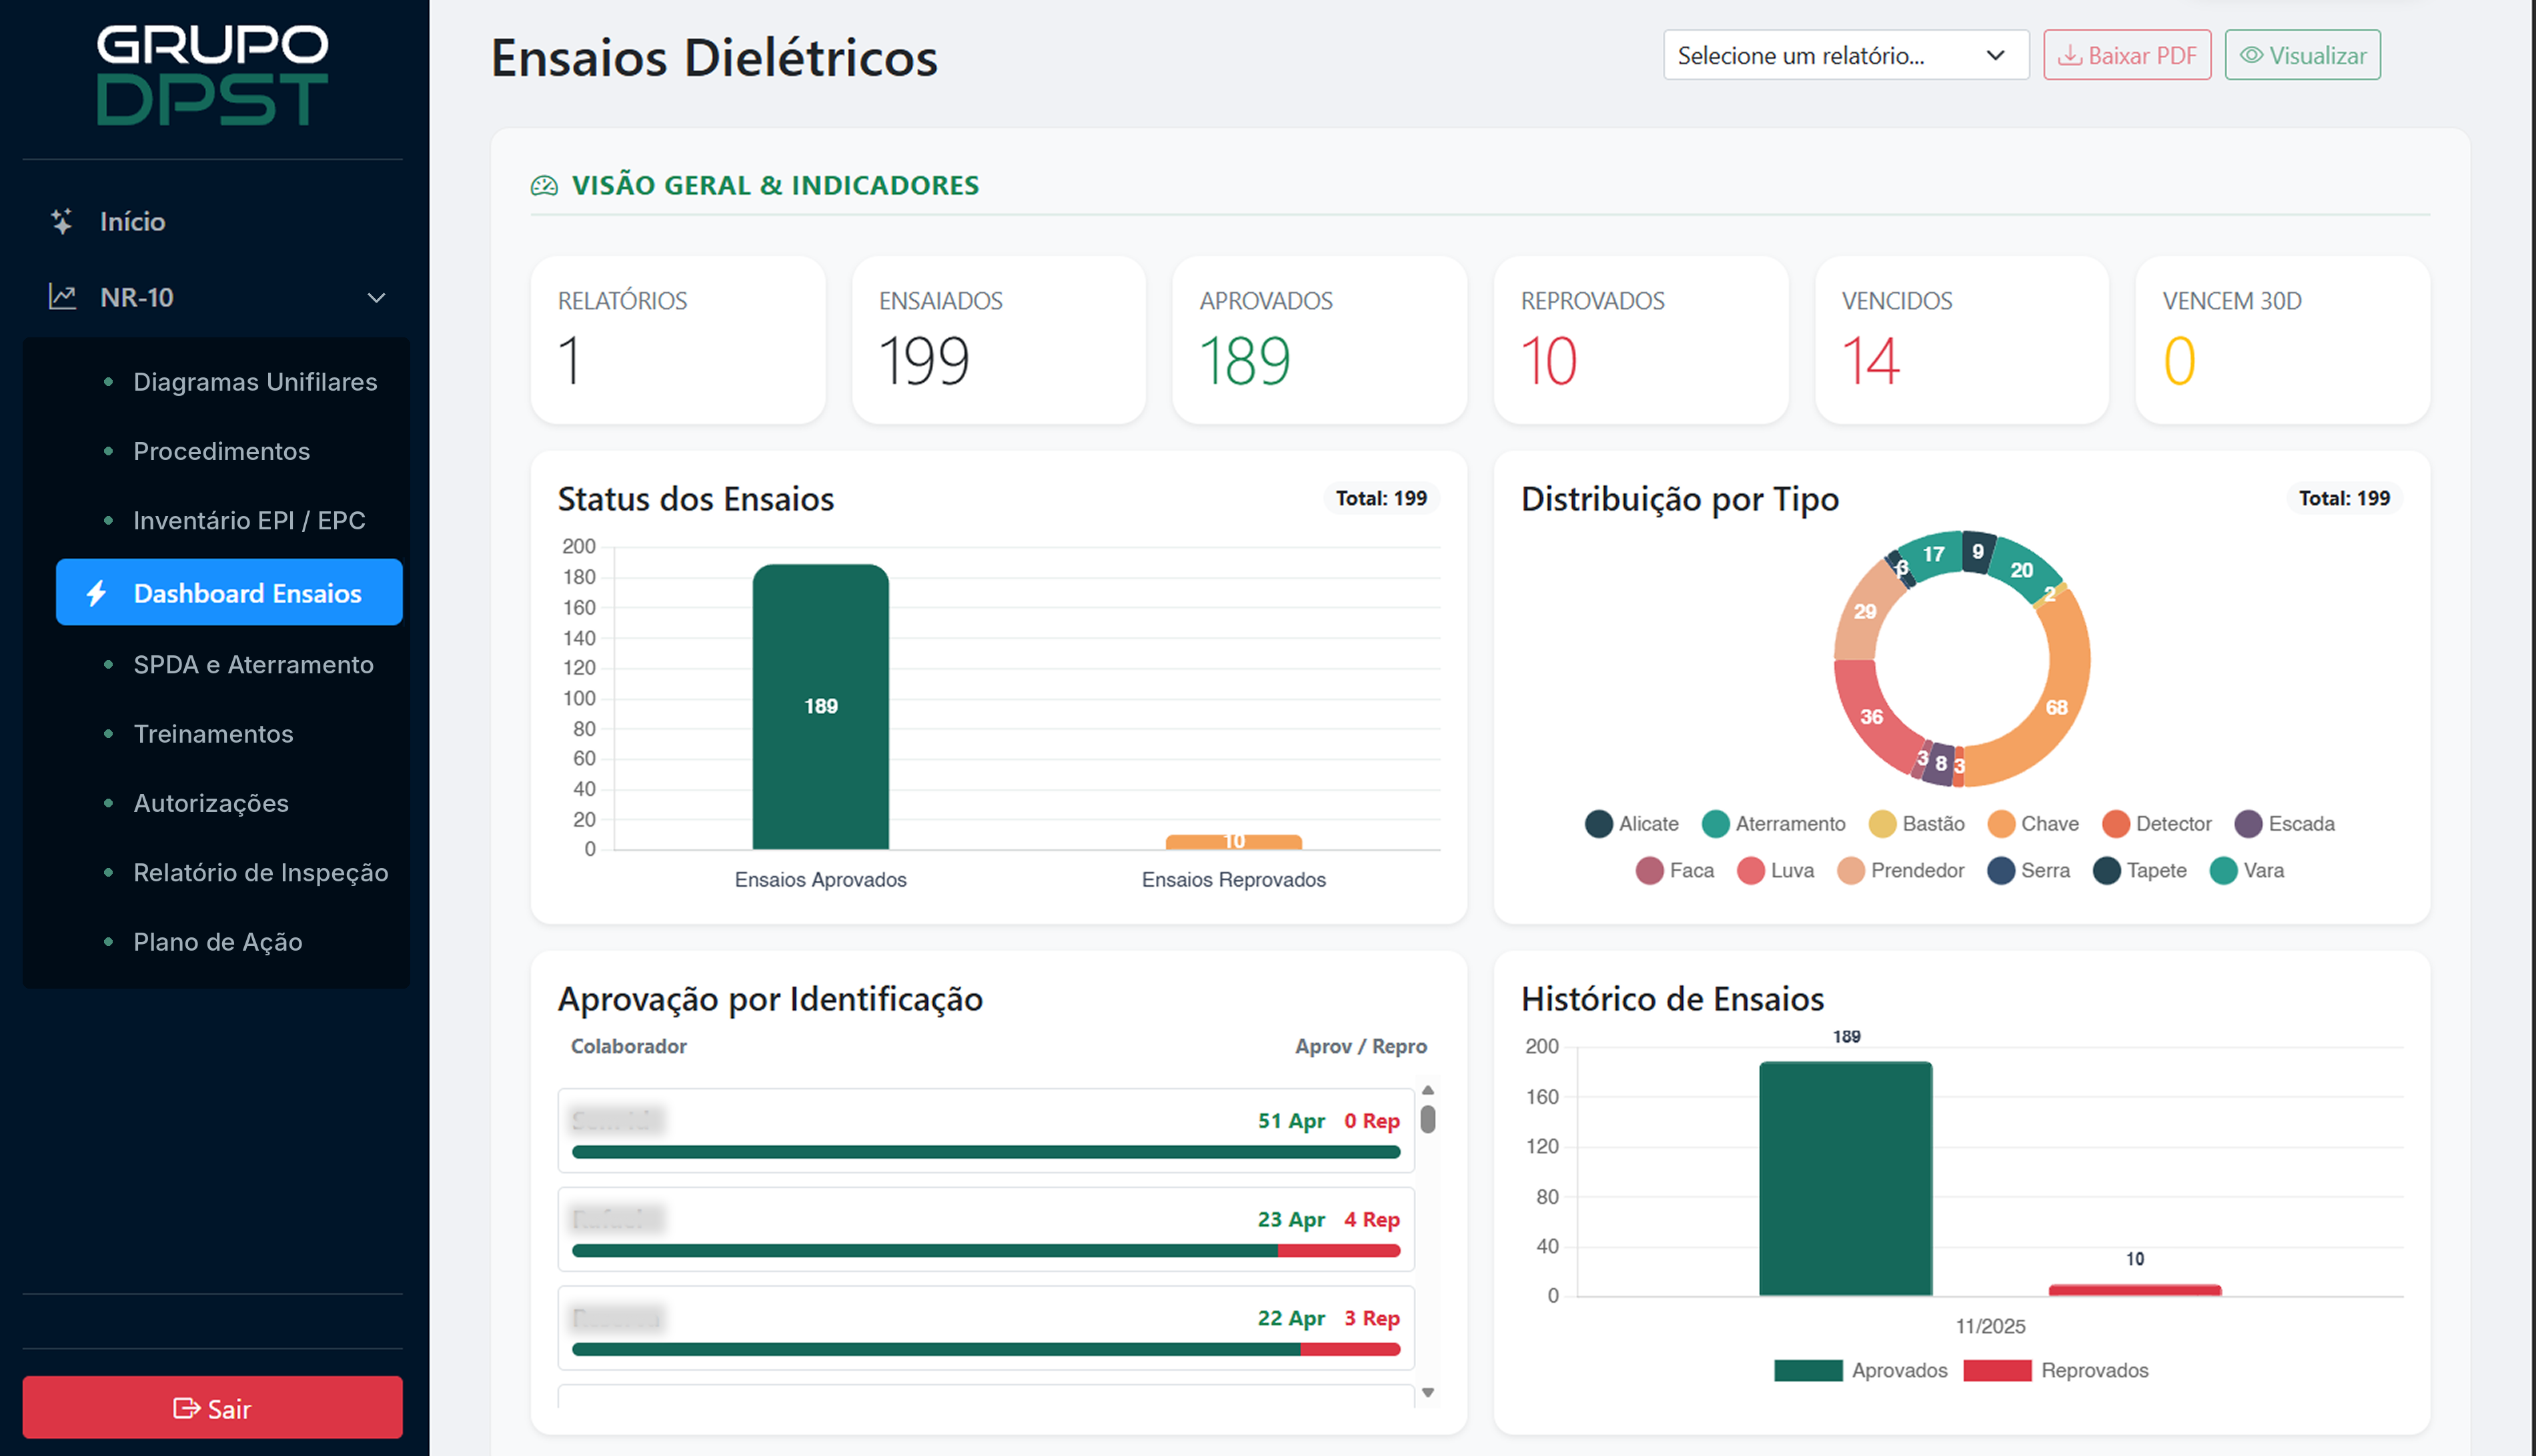Open Relatório de Inspeção
The height and width of the screenshot is (1456, 2536).
(x=260, y=872)
